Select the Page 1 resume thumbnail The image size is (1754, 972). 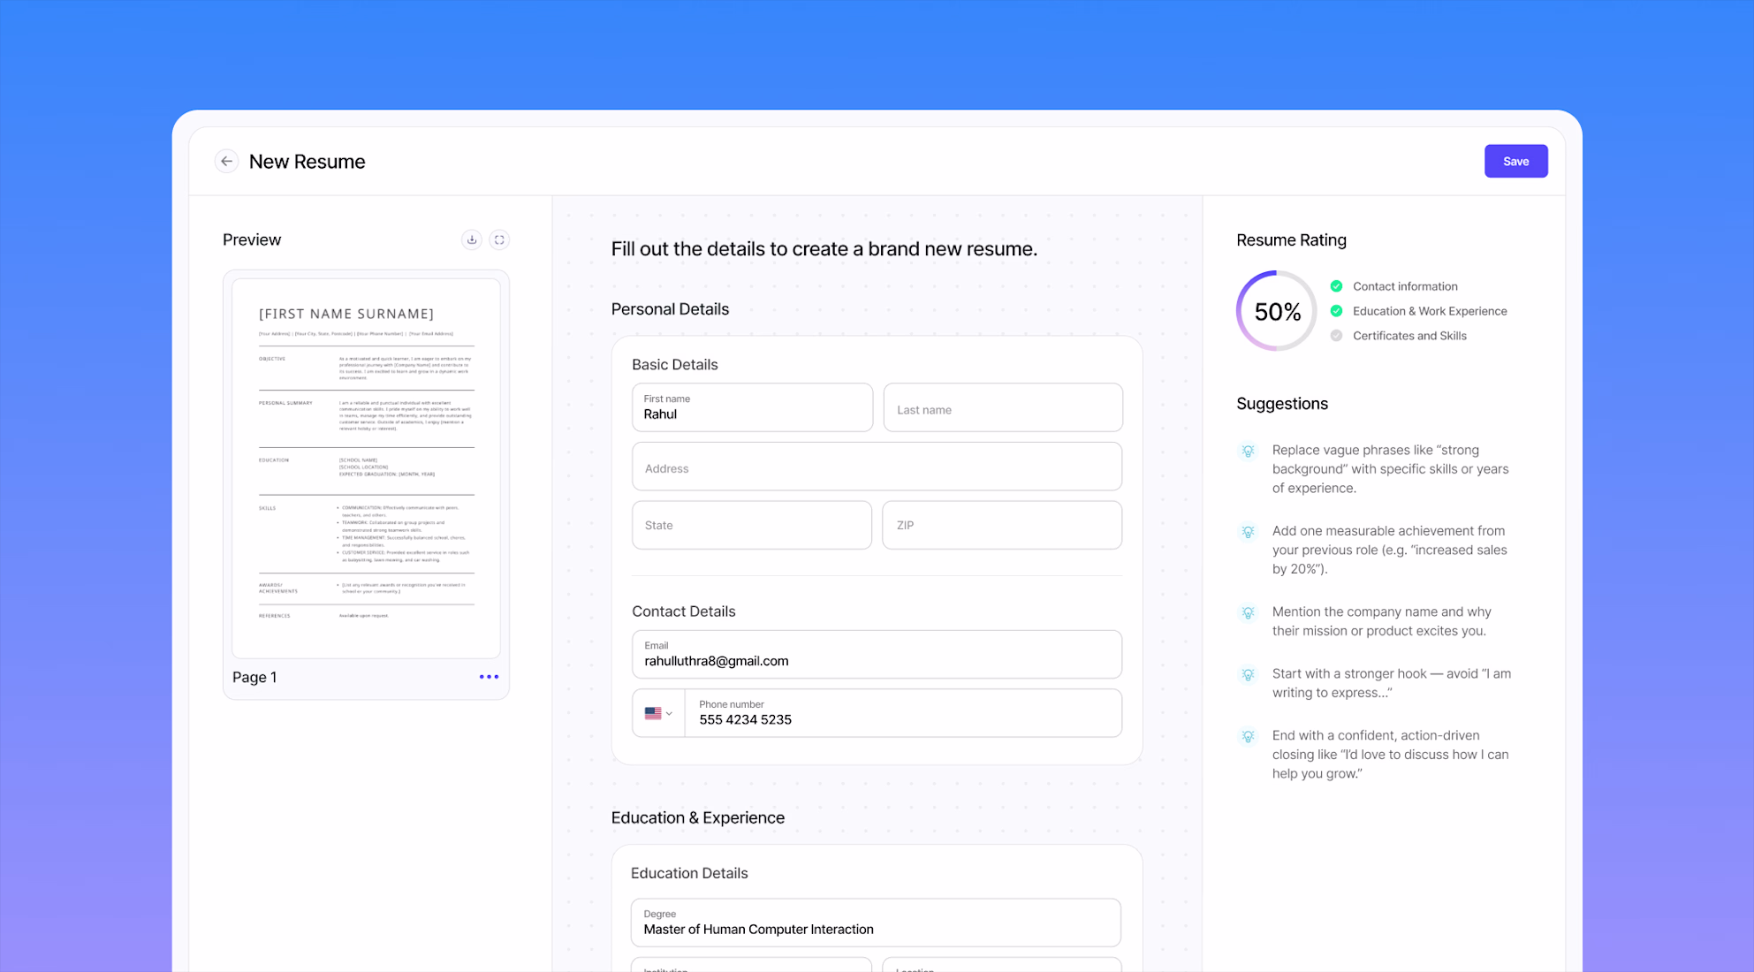[x=366, y=468]
